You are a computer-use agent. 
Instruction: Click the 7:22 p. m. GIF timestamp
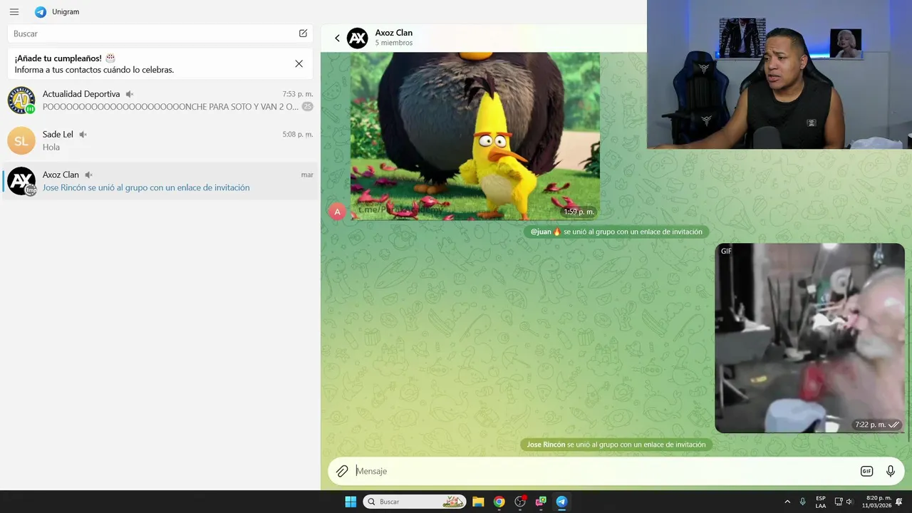(871, 425)
